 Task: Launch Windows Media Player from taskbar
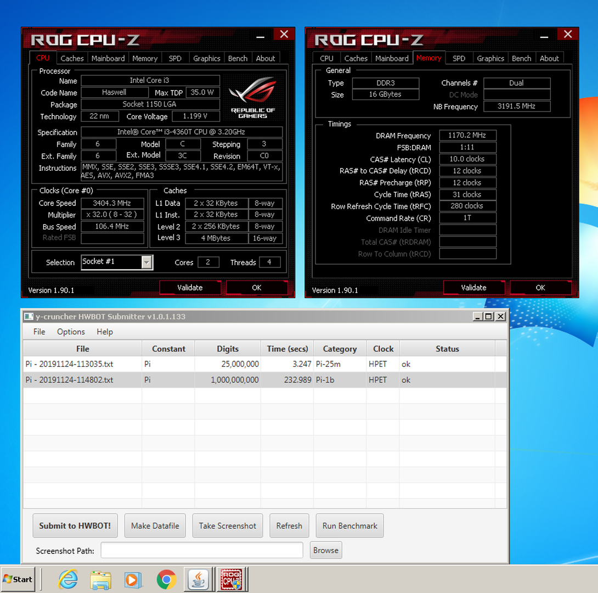pyautogui.click(x=133, y=580)
